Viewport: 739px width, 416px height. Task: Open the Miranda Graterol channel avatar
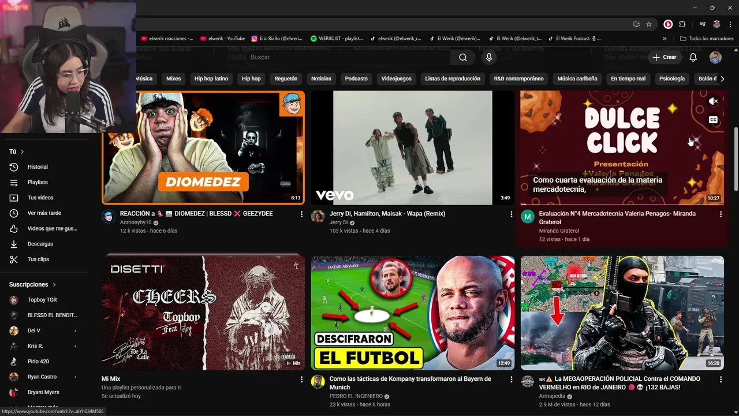527,217
